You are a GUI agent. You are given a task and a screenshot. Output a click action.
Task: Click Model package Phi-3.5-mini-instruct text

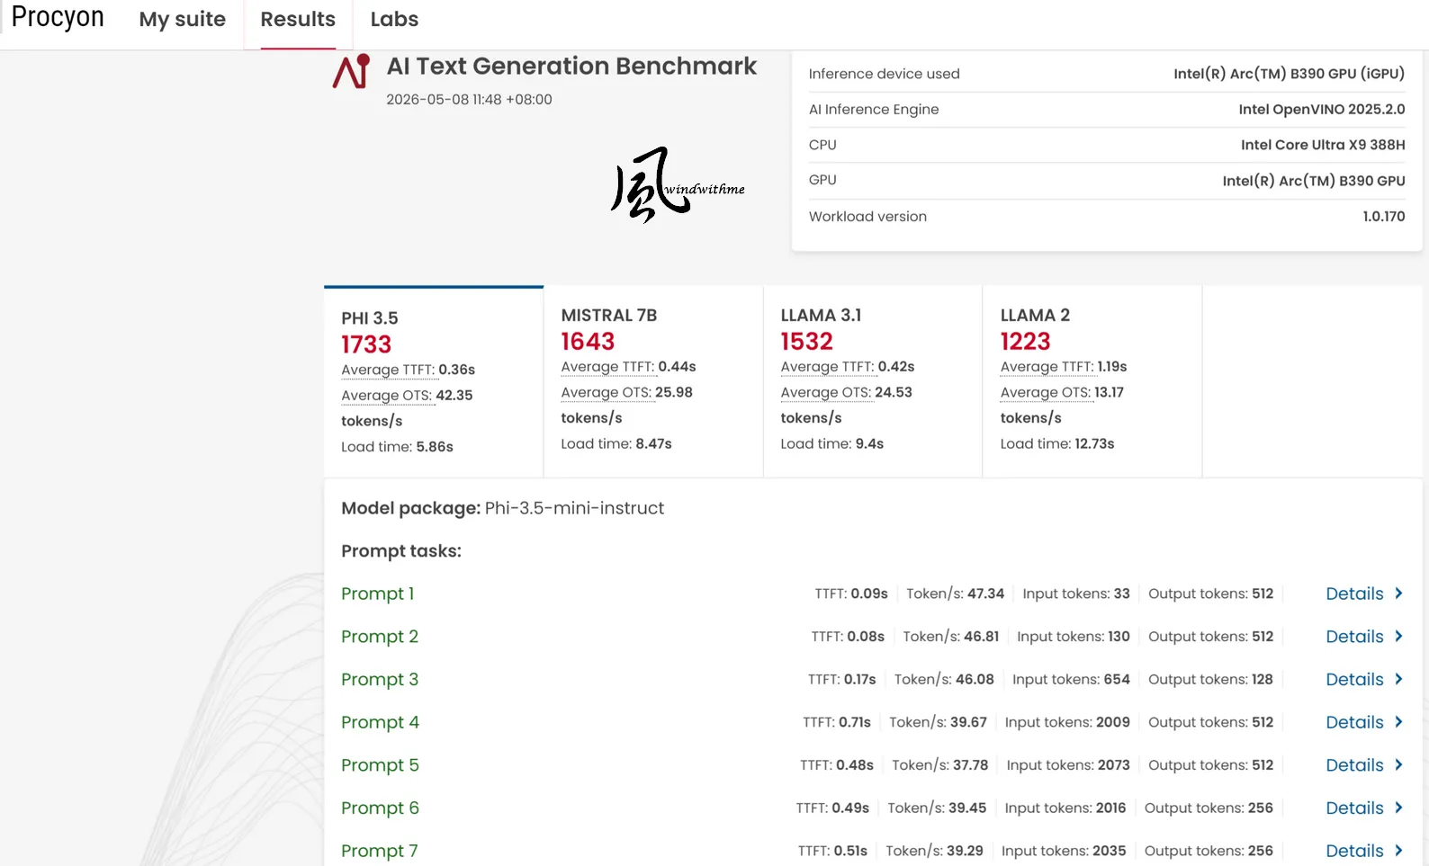pyautogui.click(x=502, y=508)
